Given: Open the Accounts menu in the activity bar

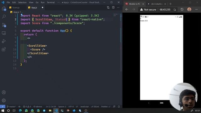Looking at the screenshot, I should point(4,92).
